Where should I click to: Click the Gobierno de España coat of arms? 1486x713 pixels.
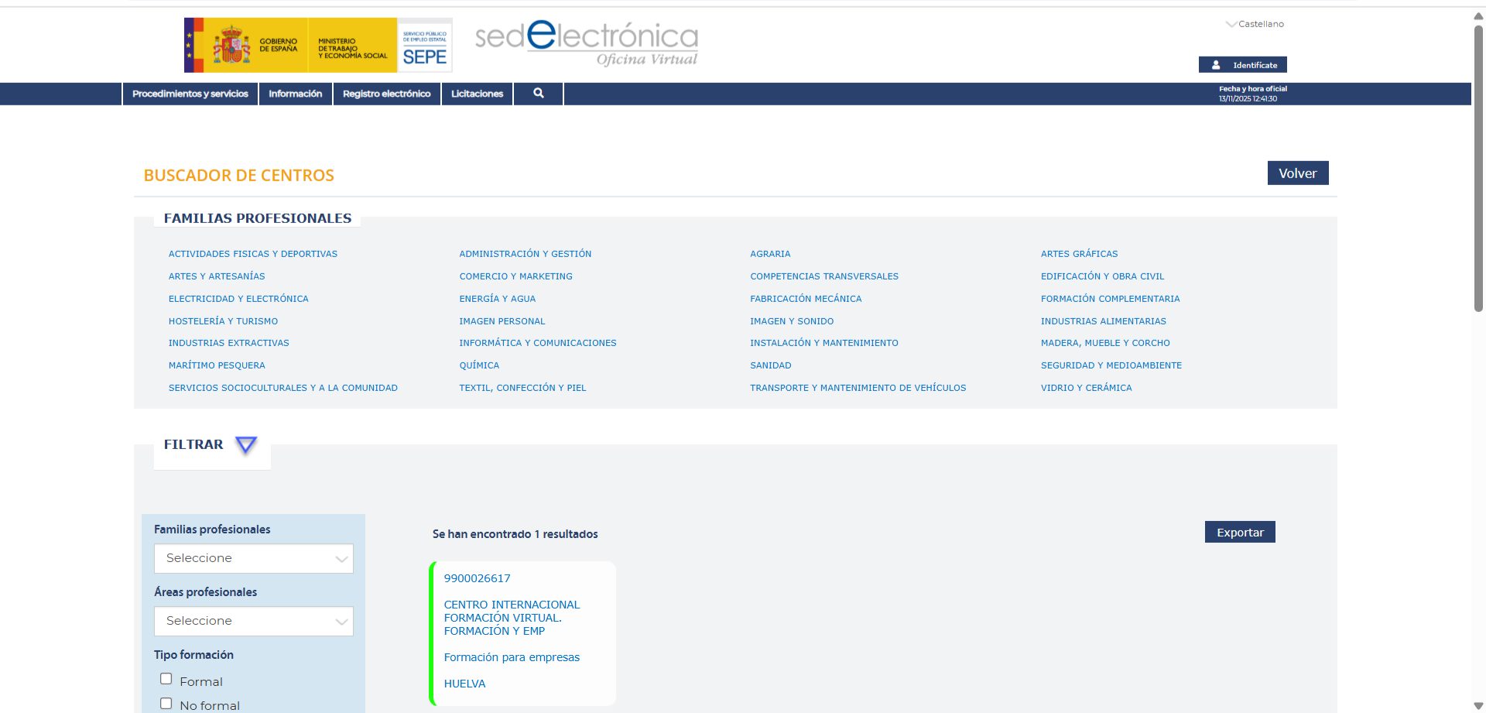pyautogui.click(x=231, y=45)
